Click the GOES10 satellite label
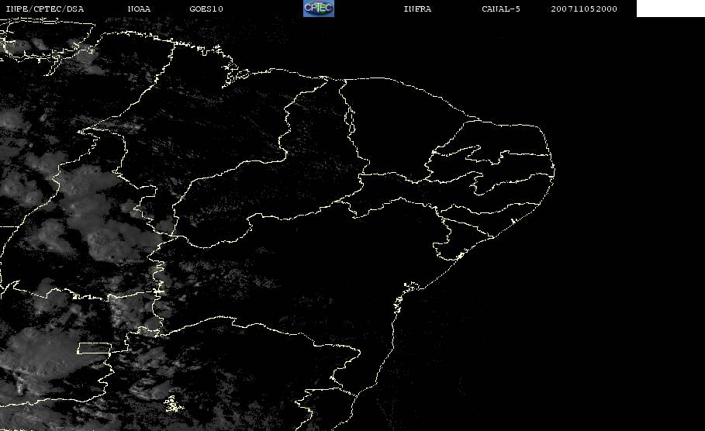The image size is (705, 431). point(206,9)
